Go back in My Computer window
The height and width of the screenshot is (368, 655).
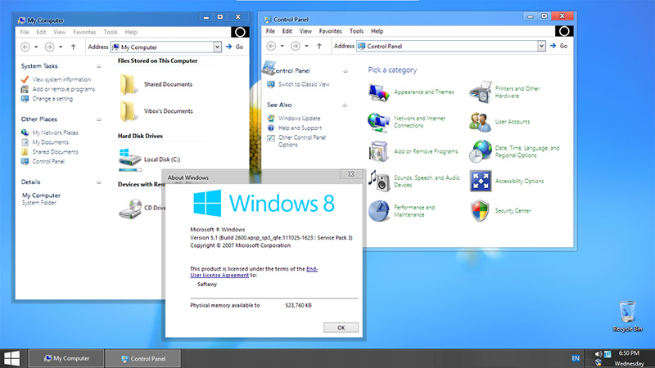pos(25,47)
